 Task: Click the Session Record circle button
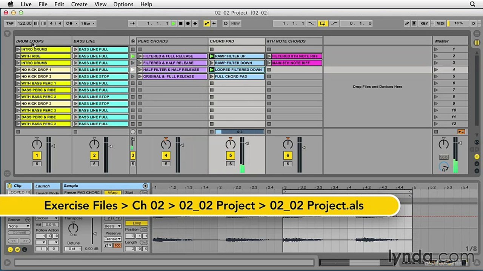(226, 23)
